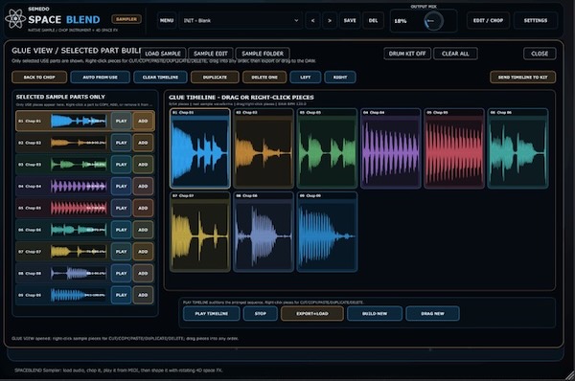Select the red Chop 05 timeline piece
The height and width of the screenshot is (381, 575).
(x=454, y=148)
